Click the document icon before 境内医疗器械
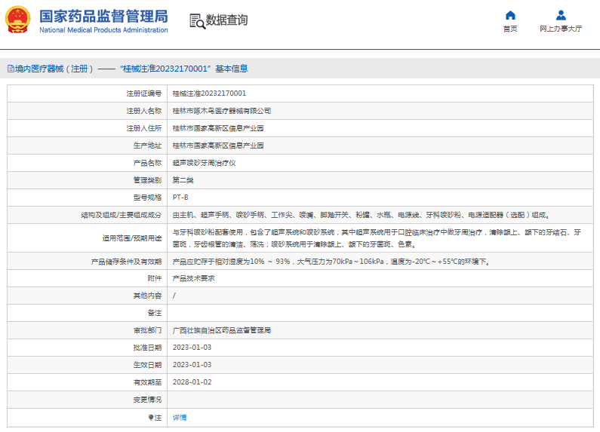 click(11, 69)
